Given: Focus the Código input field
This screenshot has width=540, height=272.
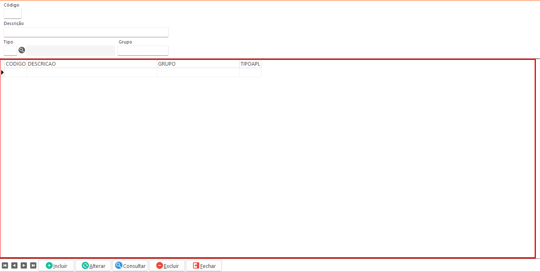Looking at the screenshot, I should coord(12,14).
